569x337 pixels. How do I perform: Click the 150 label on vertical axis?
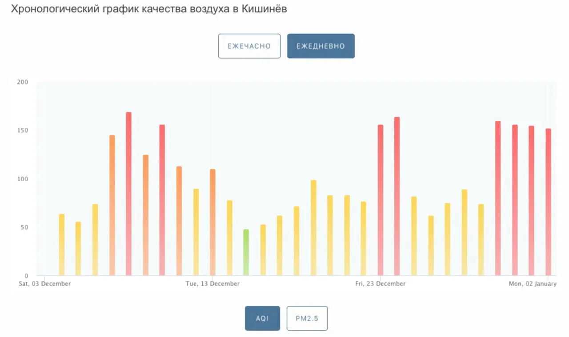coord(23,130)
